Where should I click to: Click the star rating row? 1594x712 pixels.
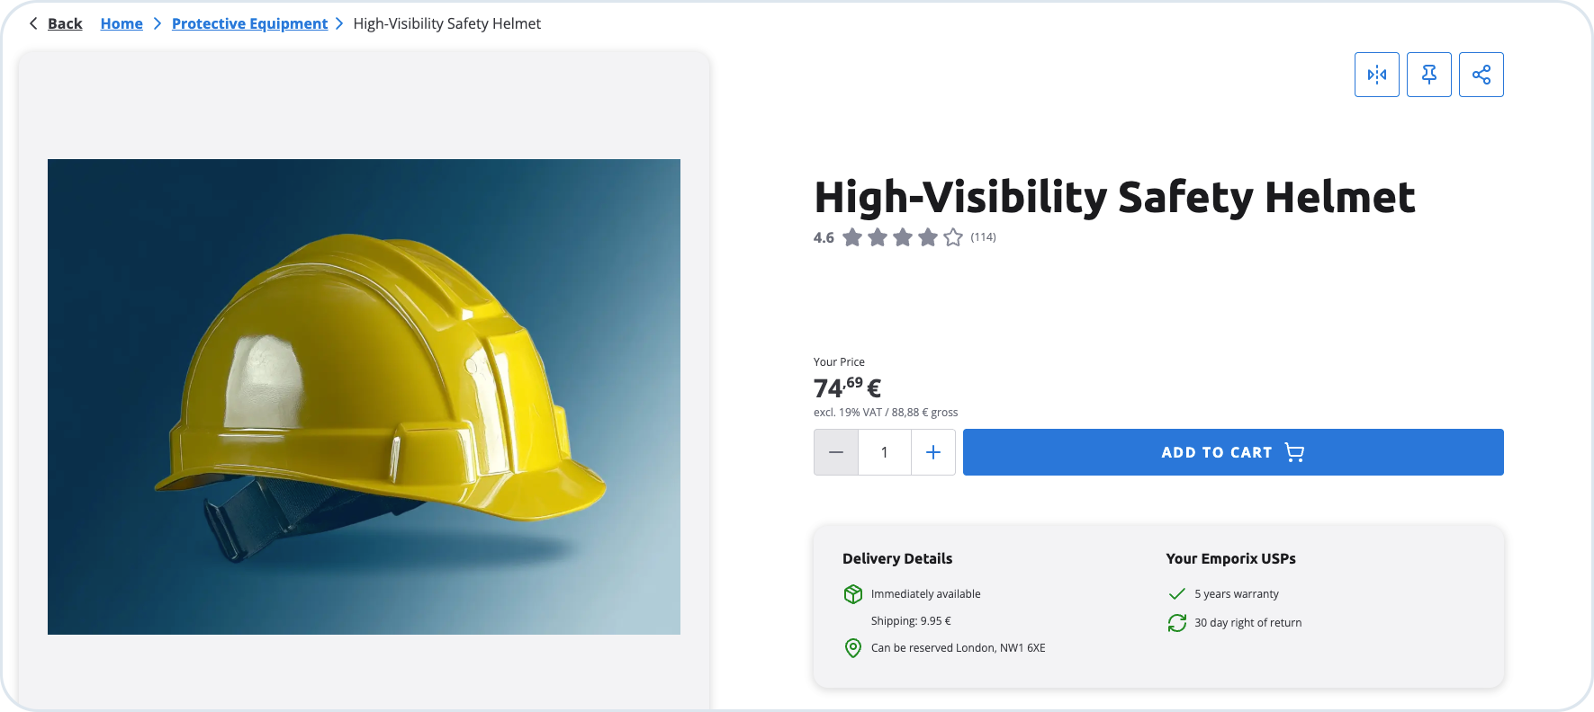coord(902,237)
